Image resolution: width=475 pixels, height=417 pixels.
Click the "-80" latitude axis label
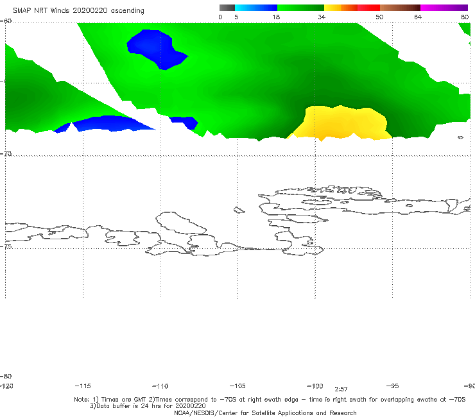pyautogui.click(x=6, y=376)
